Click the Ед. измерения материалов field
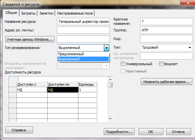This screenshot has height=140, width=195. click(167, 56)
